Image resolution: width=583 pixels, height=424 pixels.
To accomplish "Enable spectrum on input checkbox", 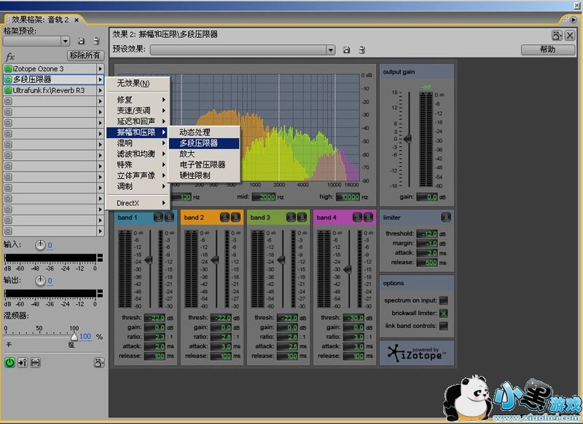I will (x=443, y=300).
